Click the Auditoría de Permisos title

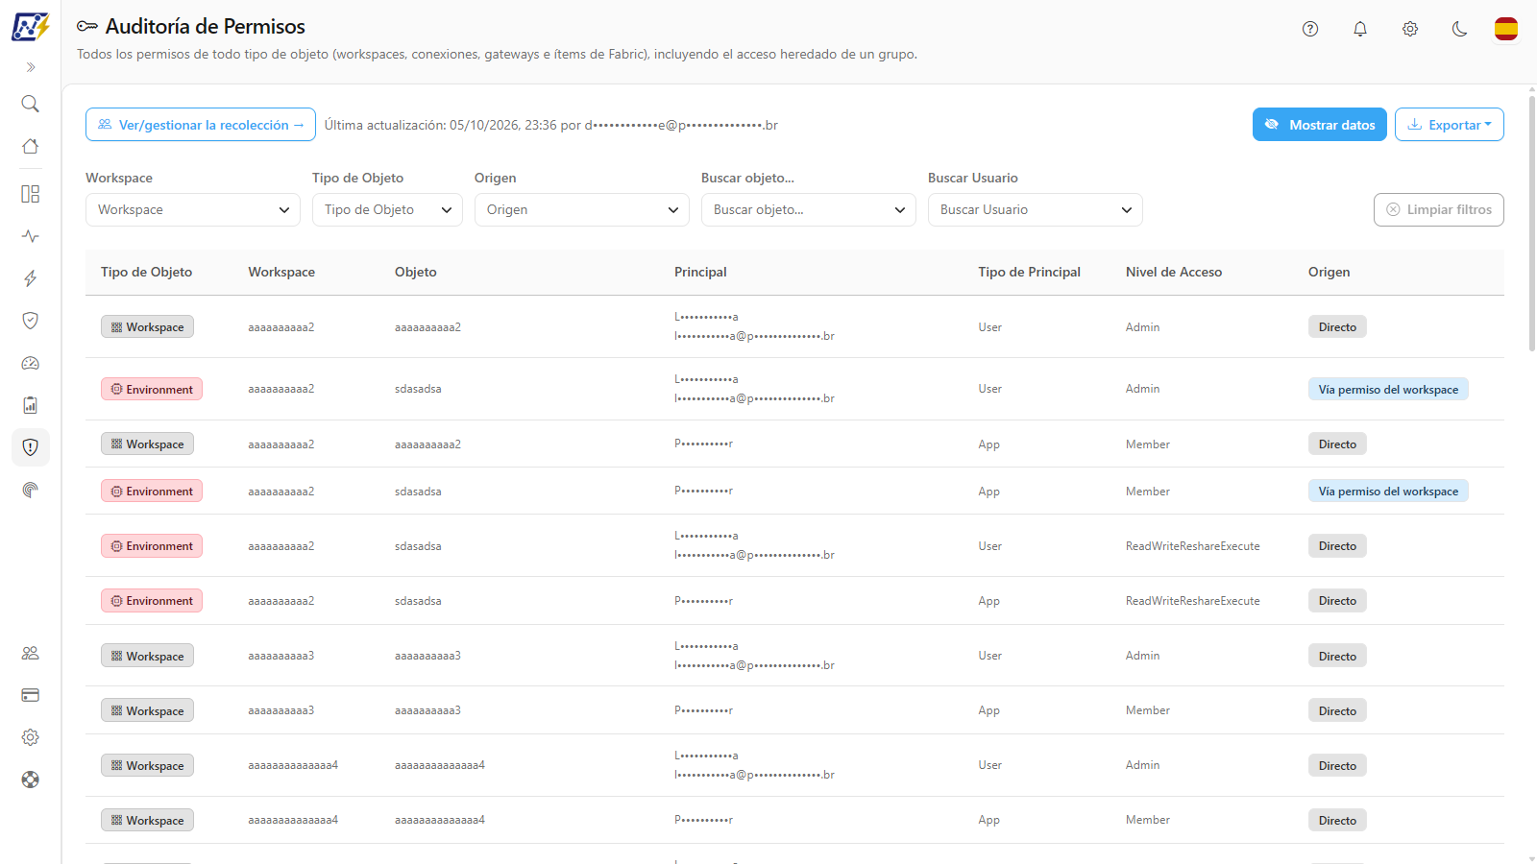click(205, 27)
